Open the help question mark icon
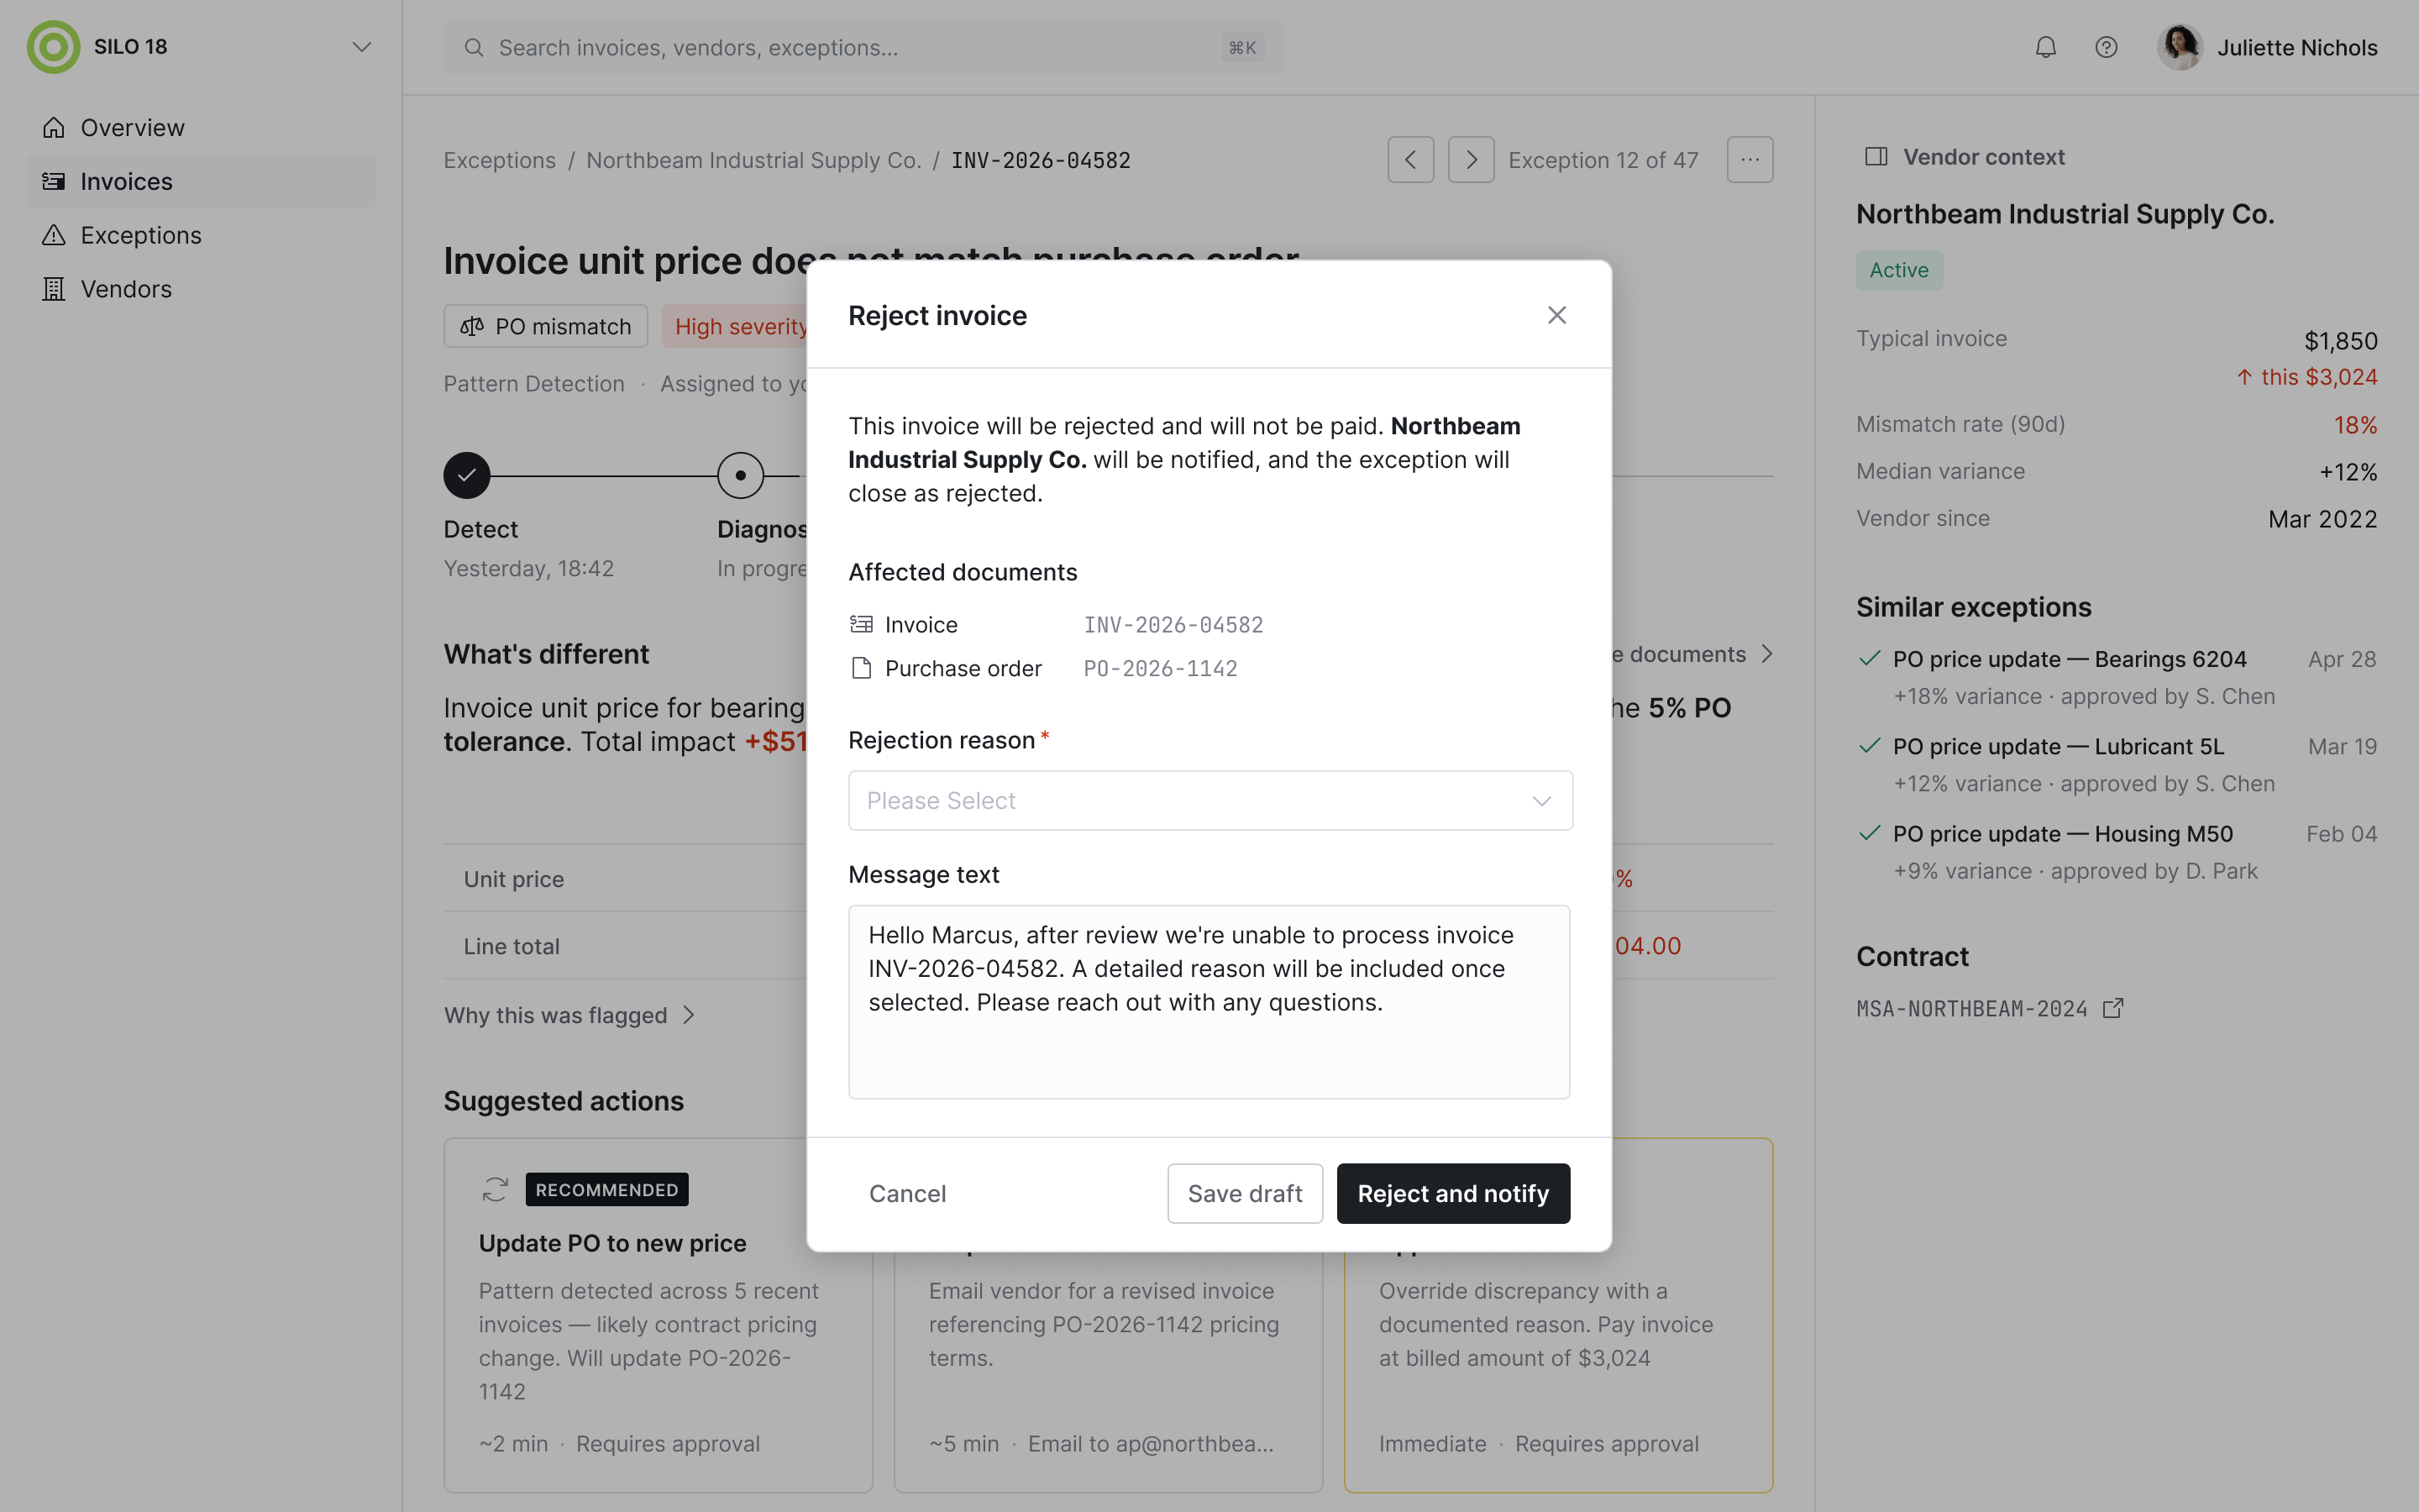2419x1512 pixels. 2107,47
